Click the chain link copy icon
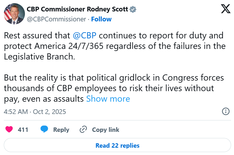The width and height of the screenshot is (234, 155). 84,130
